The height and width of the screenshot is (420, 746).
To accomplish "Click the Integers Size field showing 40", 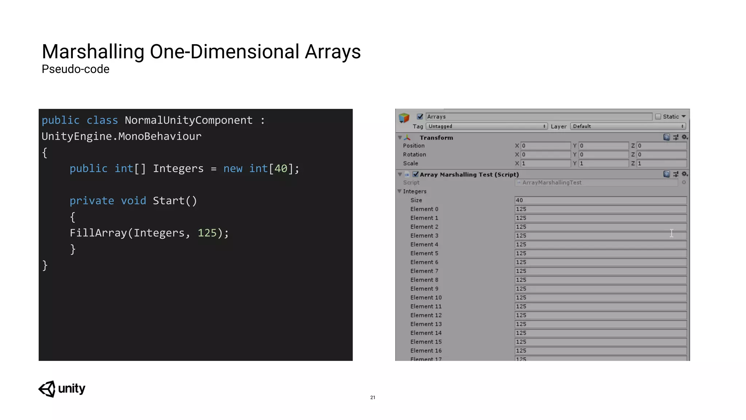I will [601, 200].
